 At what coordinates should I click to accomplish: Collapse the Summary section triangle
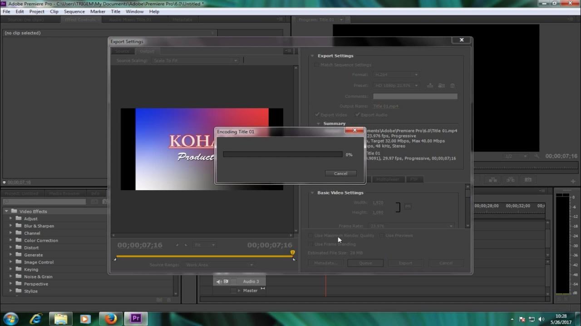click(x=318, y=124)
